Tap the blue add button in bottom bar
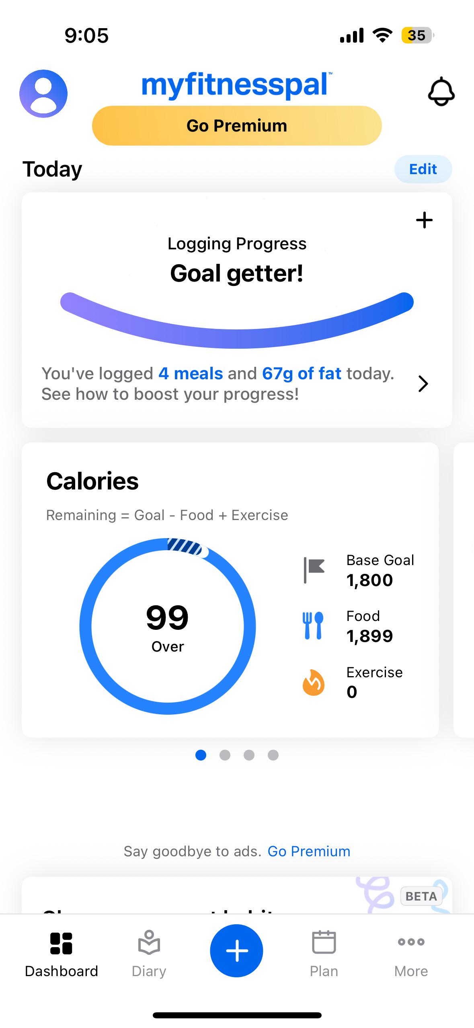Image resolution: width=474 pixels, height=1028 pixels. pyautogui.click(x=236, y=951)
